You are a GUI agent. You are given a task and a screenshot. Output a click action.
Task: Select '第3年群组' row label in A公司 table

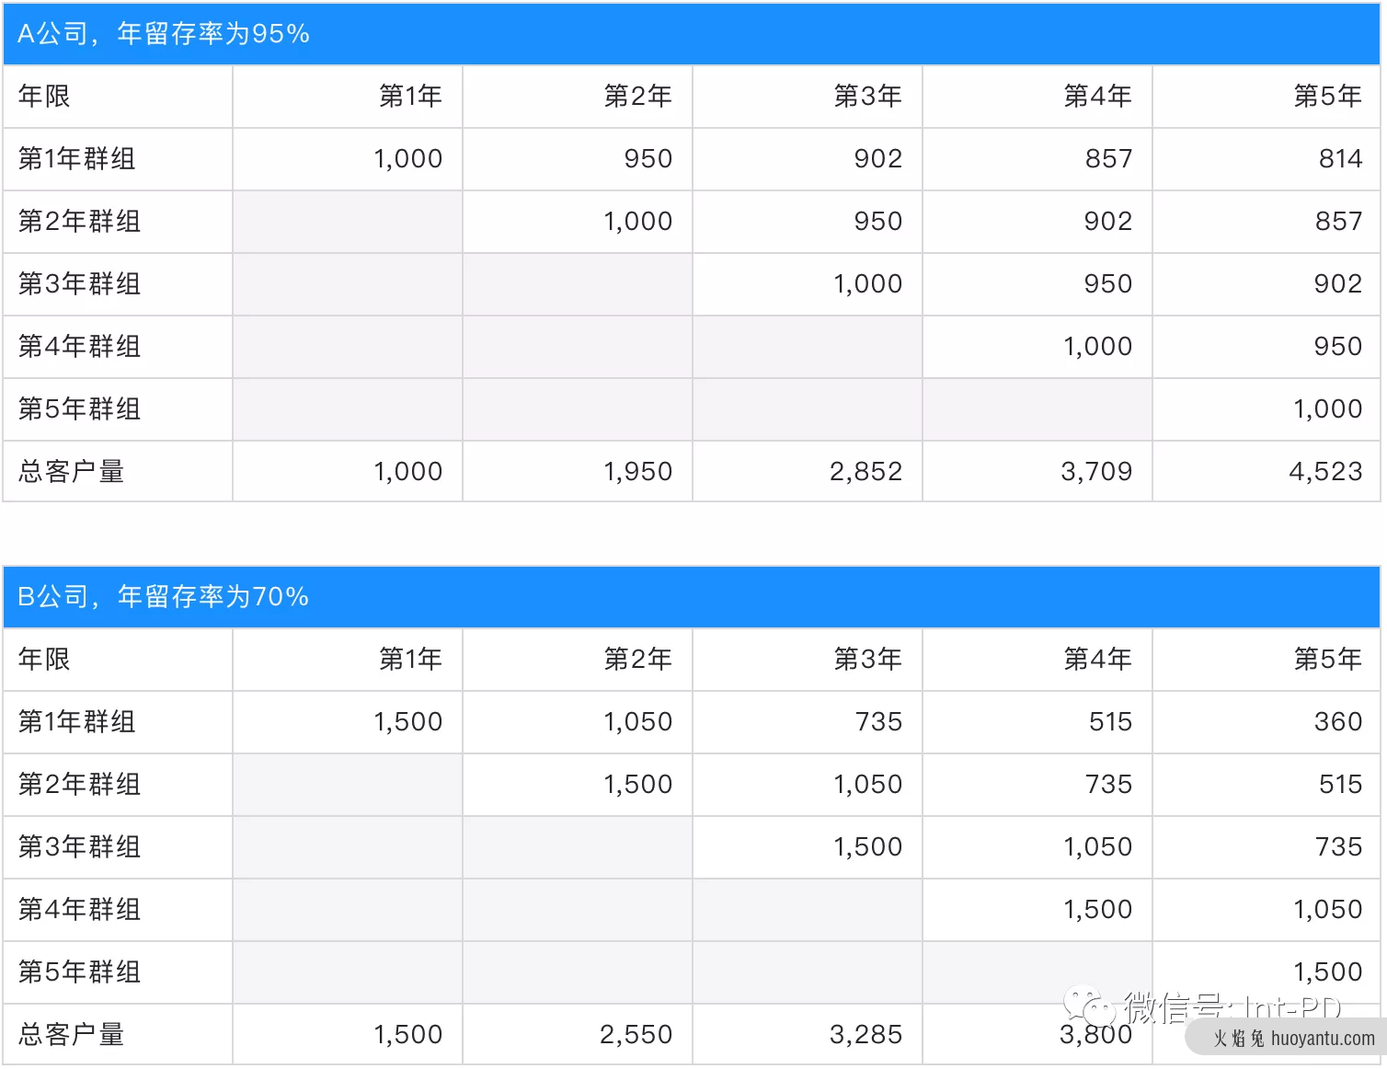click(x=79, y=284)
